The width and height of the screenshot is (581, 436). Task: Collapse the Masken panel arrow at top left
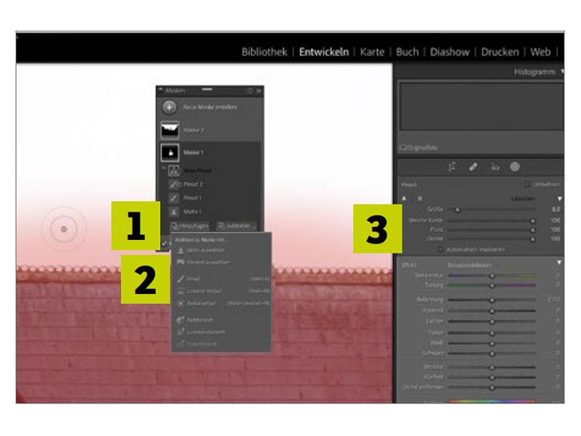(x=161, y=90)
